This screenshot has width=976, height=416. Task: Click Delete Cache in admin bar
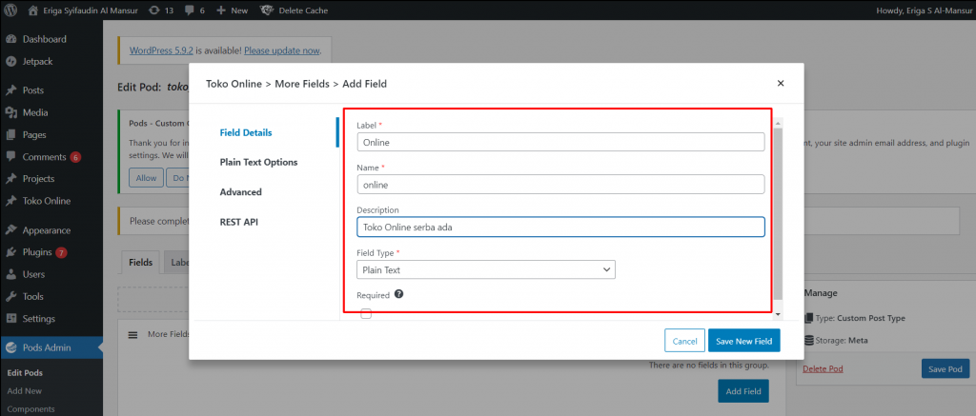(294, 10)
